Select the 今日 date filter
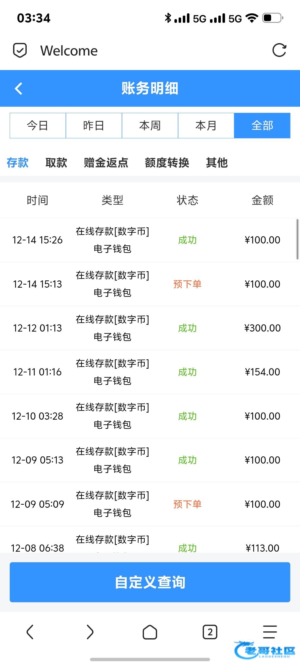The image size is (300, 667). tap(38, 126)
